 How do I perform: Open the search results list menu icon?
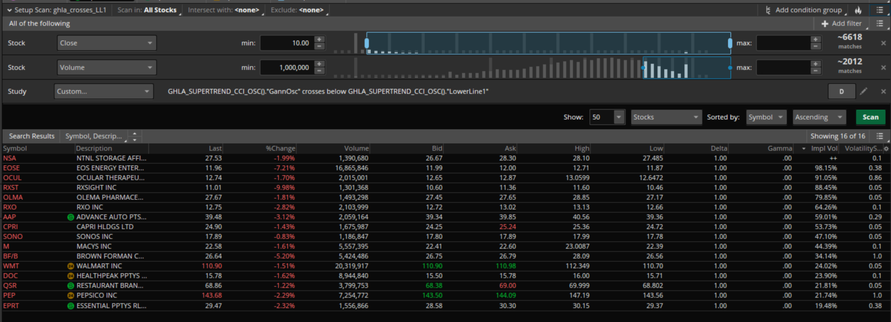880,136
